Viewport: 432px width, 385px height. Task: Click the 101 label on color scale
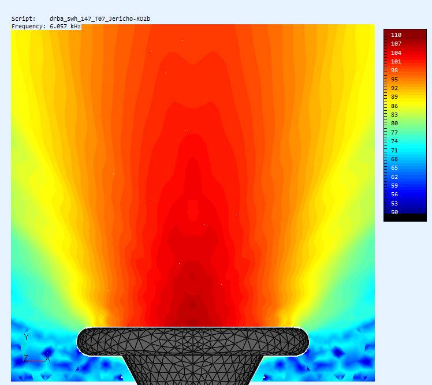pos(396,62)
